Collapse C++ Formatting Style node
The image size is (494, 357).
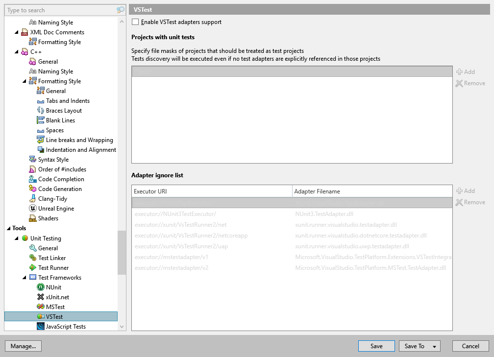[x=25, y=81]
